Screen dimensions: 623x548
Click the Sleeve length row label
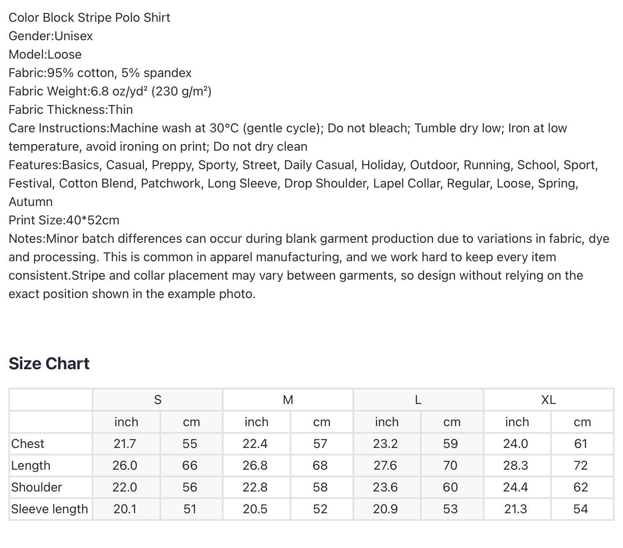click(x=49, y=509)
